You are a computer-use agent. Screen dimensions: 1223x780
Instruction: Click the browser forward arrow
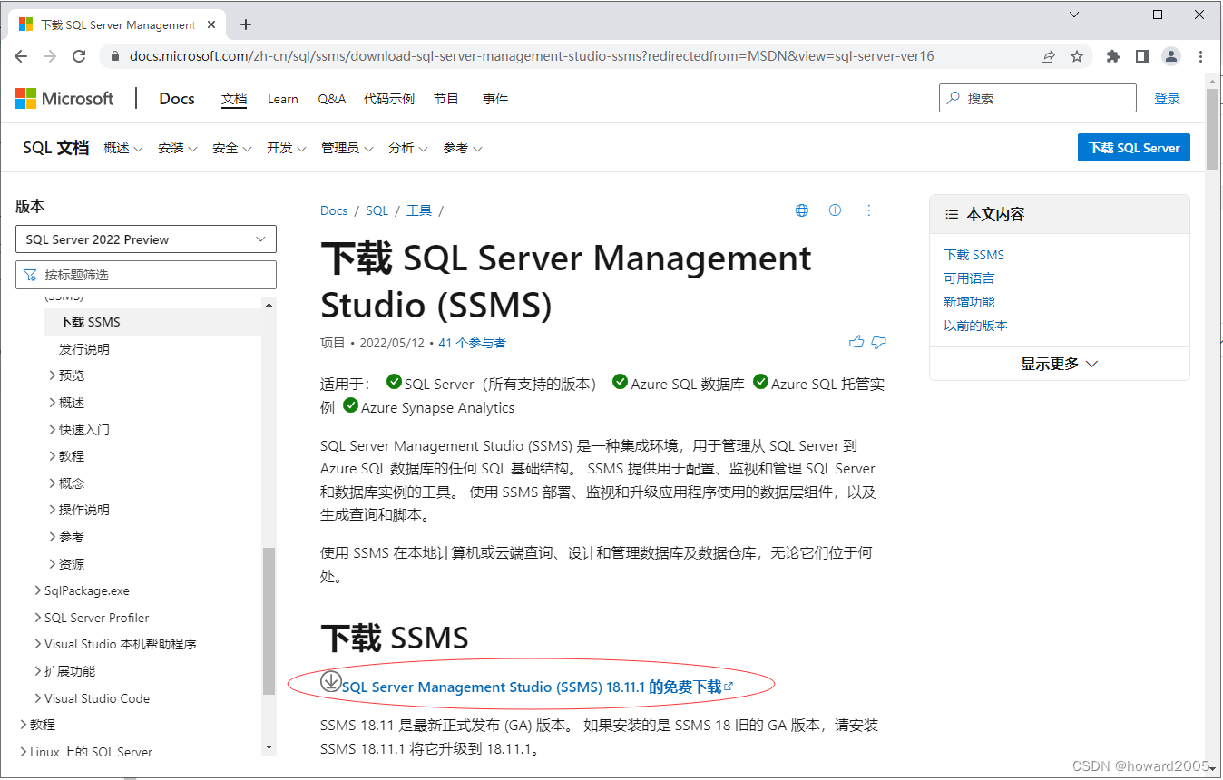(x=50, y=56)
